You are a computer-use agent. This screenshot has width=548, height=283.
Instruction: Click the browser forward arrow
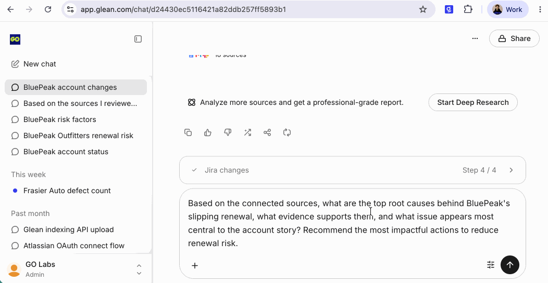tap(29, 9)
